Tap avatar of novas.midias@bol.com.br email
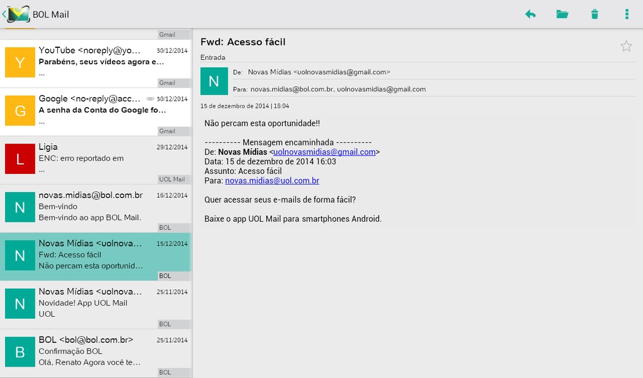Viewport: 643px width, 378px height. pos(20,207)
